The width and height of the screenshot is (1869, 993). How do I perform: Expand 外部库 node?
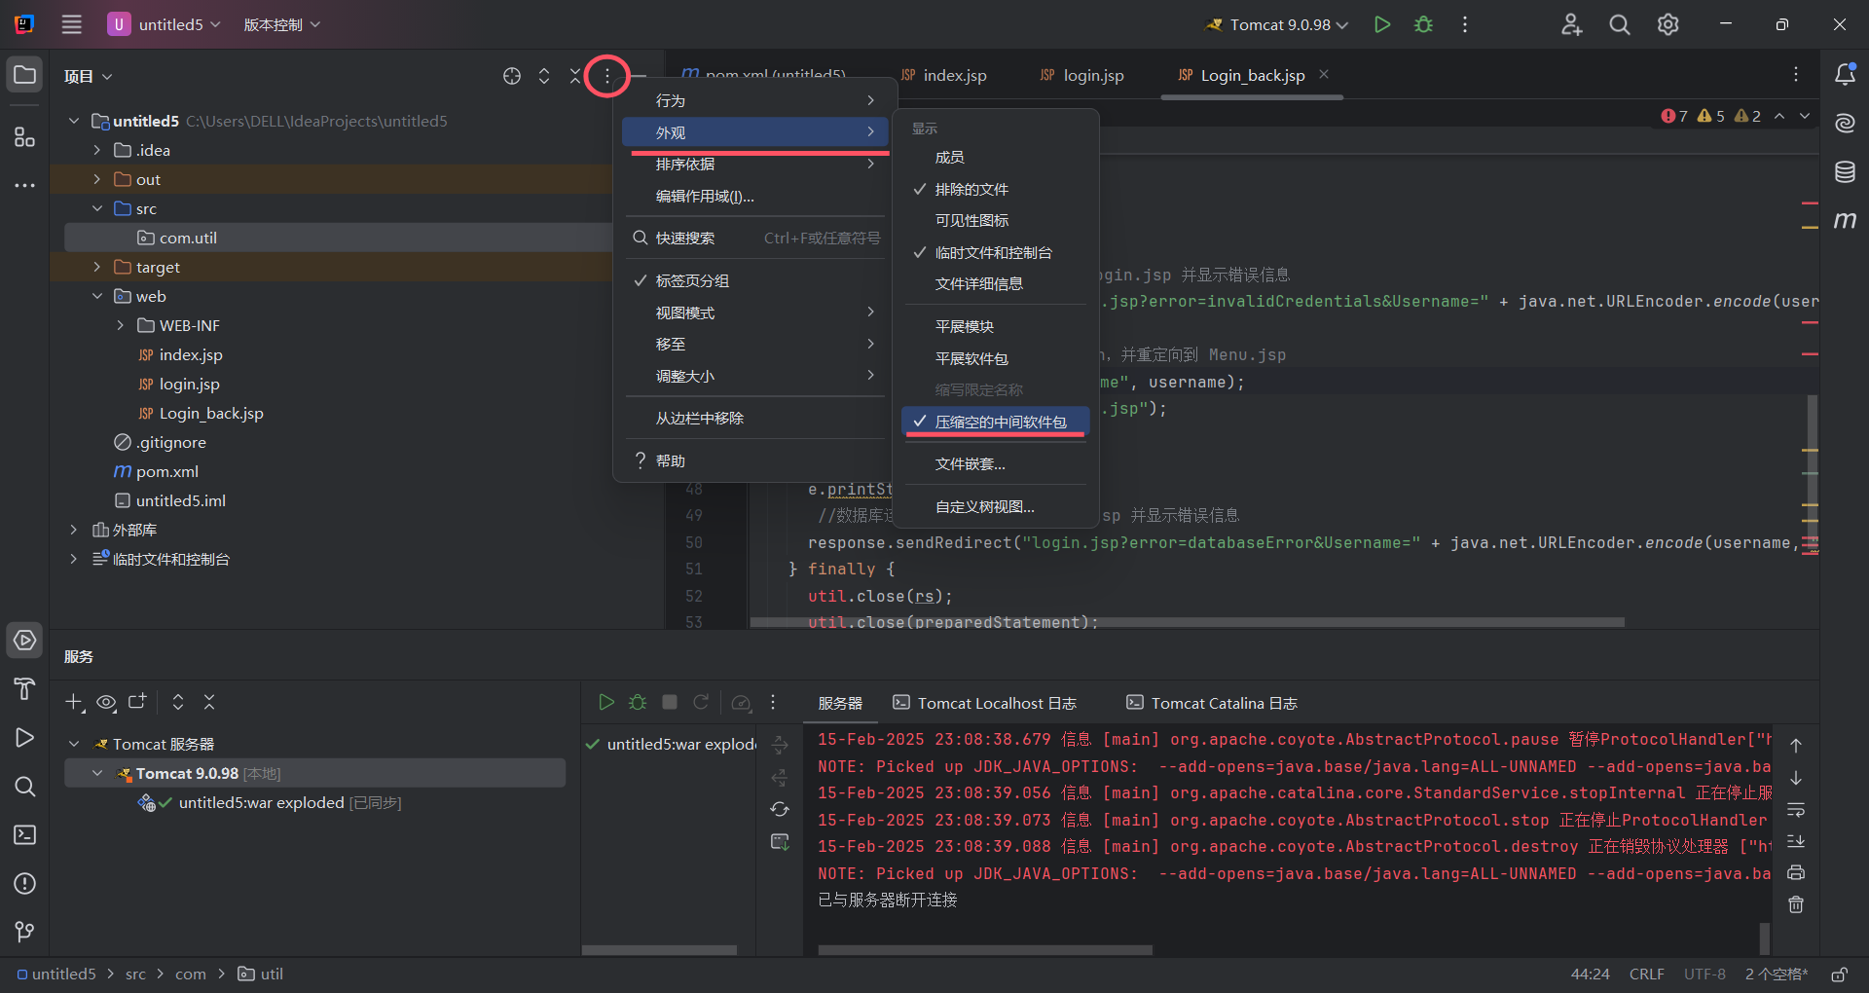click(73, 530)
